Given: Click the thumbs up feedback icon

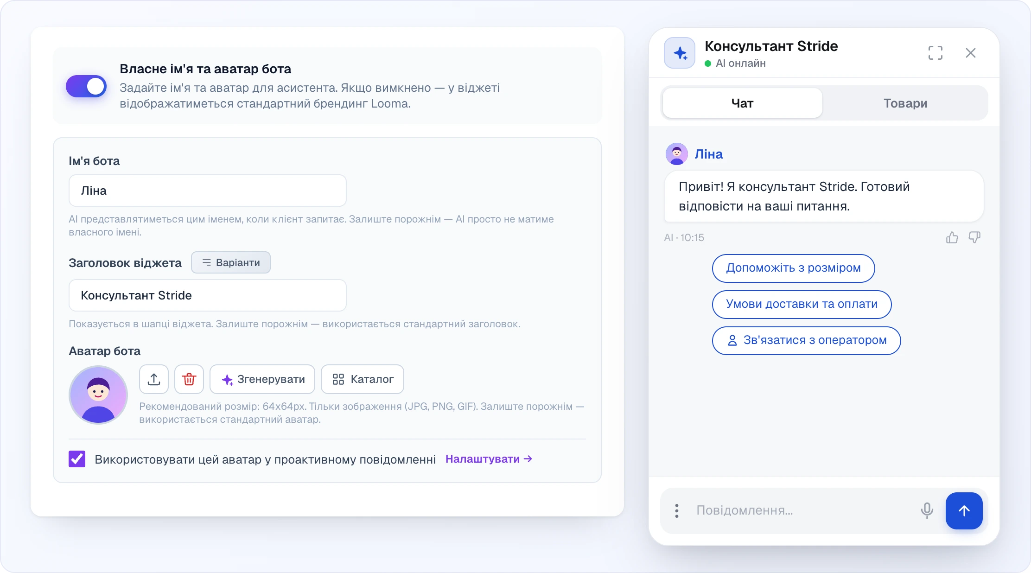Looking at the screenshot, I should click(952, 237).
